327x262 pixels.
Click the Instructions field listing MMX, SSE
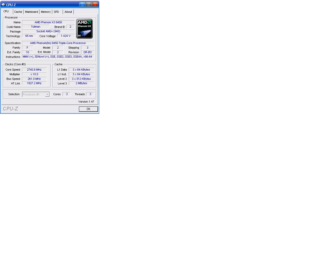(58, 57)
